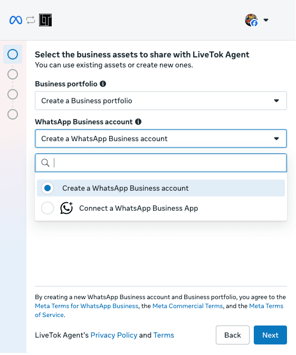Viewport: 296px width, 355px height.
Task: Collapse the WhatsApp Business account dropdown
Action: pyautogui.click(x=161, y=139)
